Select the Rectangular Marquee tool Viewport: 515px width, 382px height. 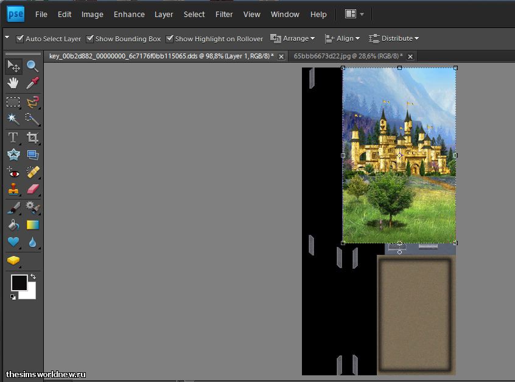pos(13,102)
